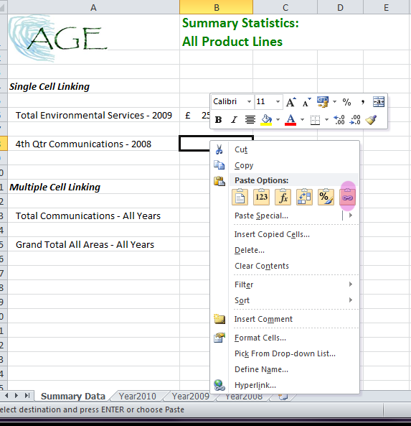Choose the Paste Transpose icon
The width and height of the screenshot is (411, 426).
coord(304,197)
